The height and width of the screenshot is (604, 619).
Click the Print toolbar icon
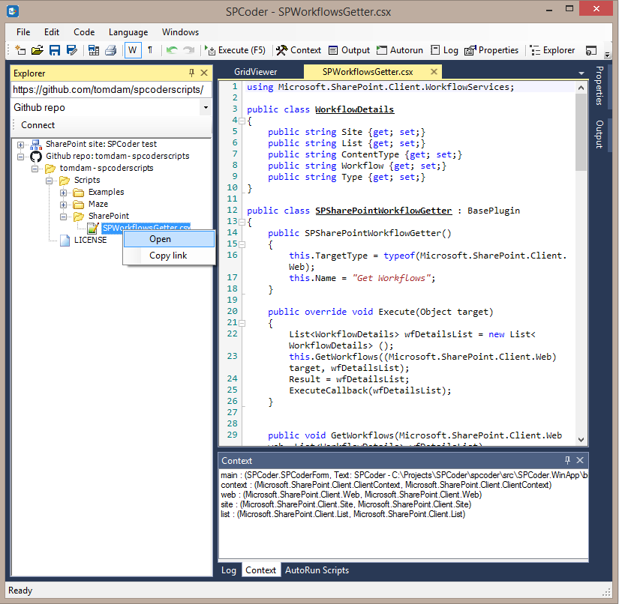111,50
